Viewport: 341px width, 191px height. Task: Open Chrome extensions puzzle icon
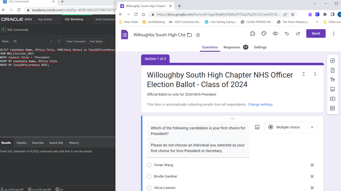point(325,14)
